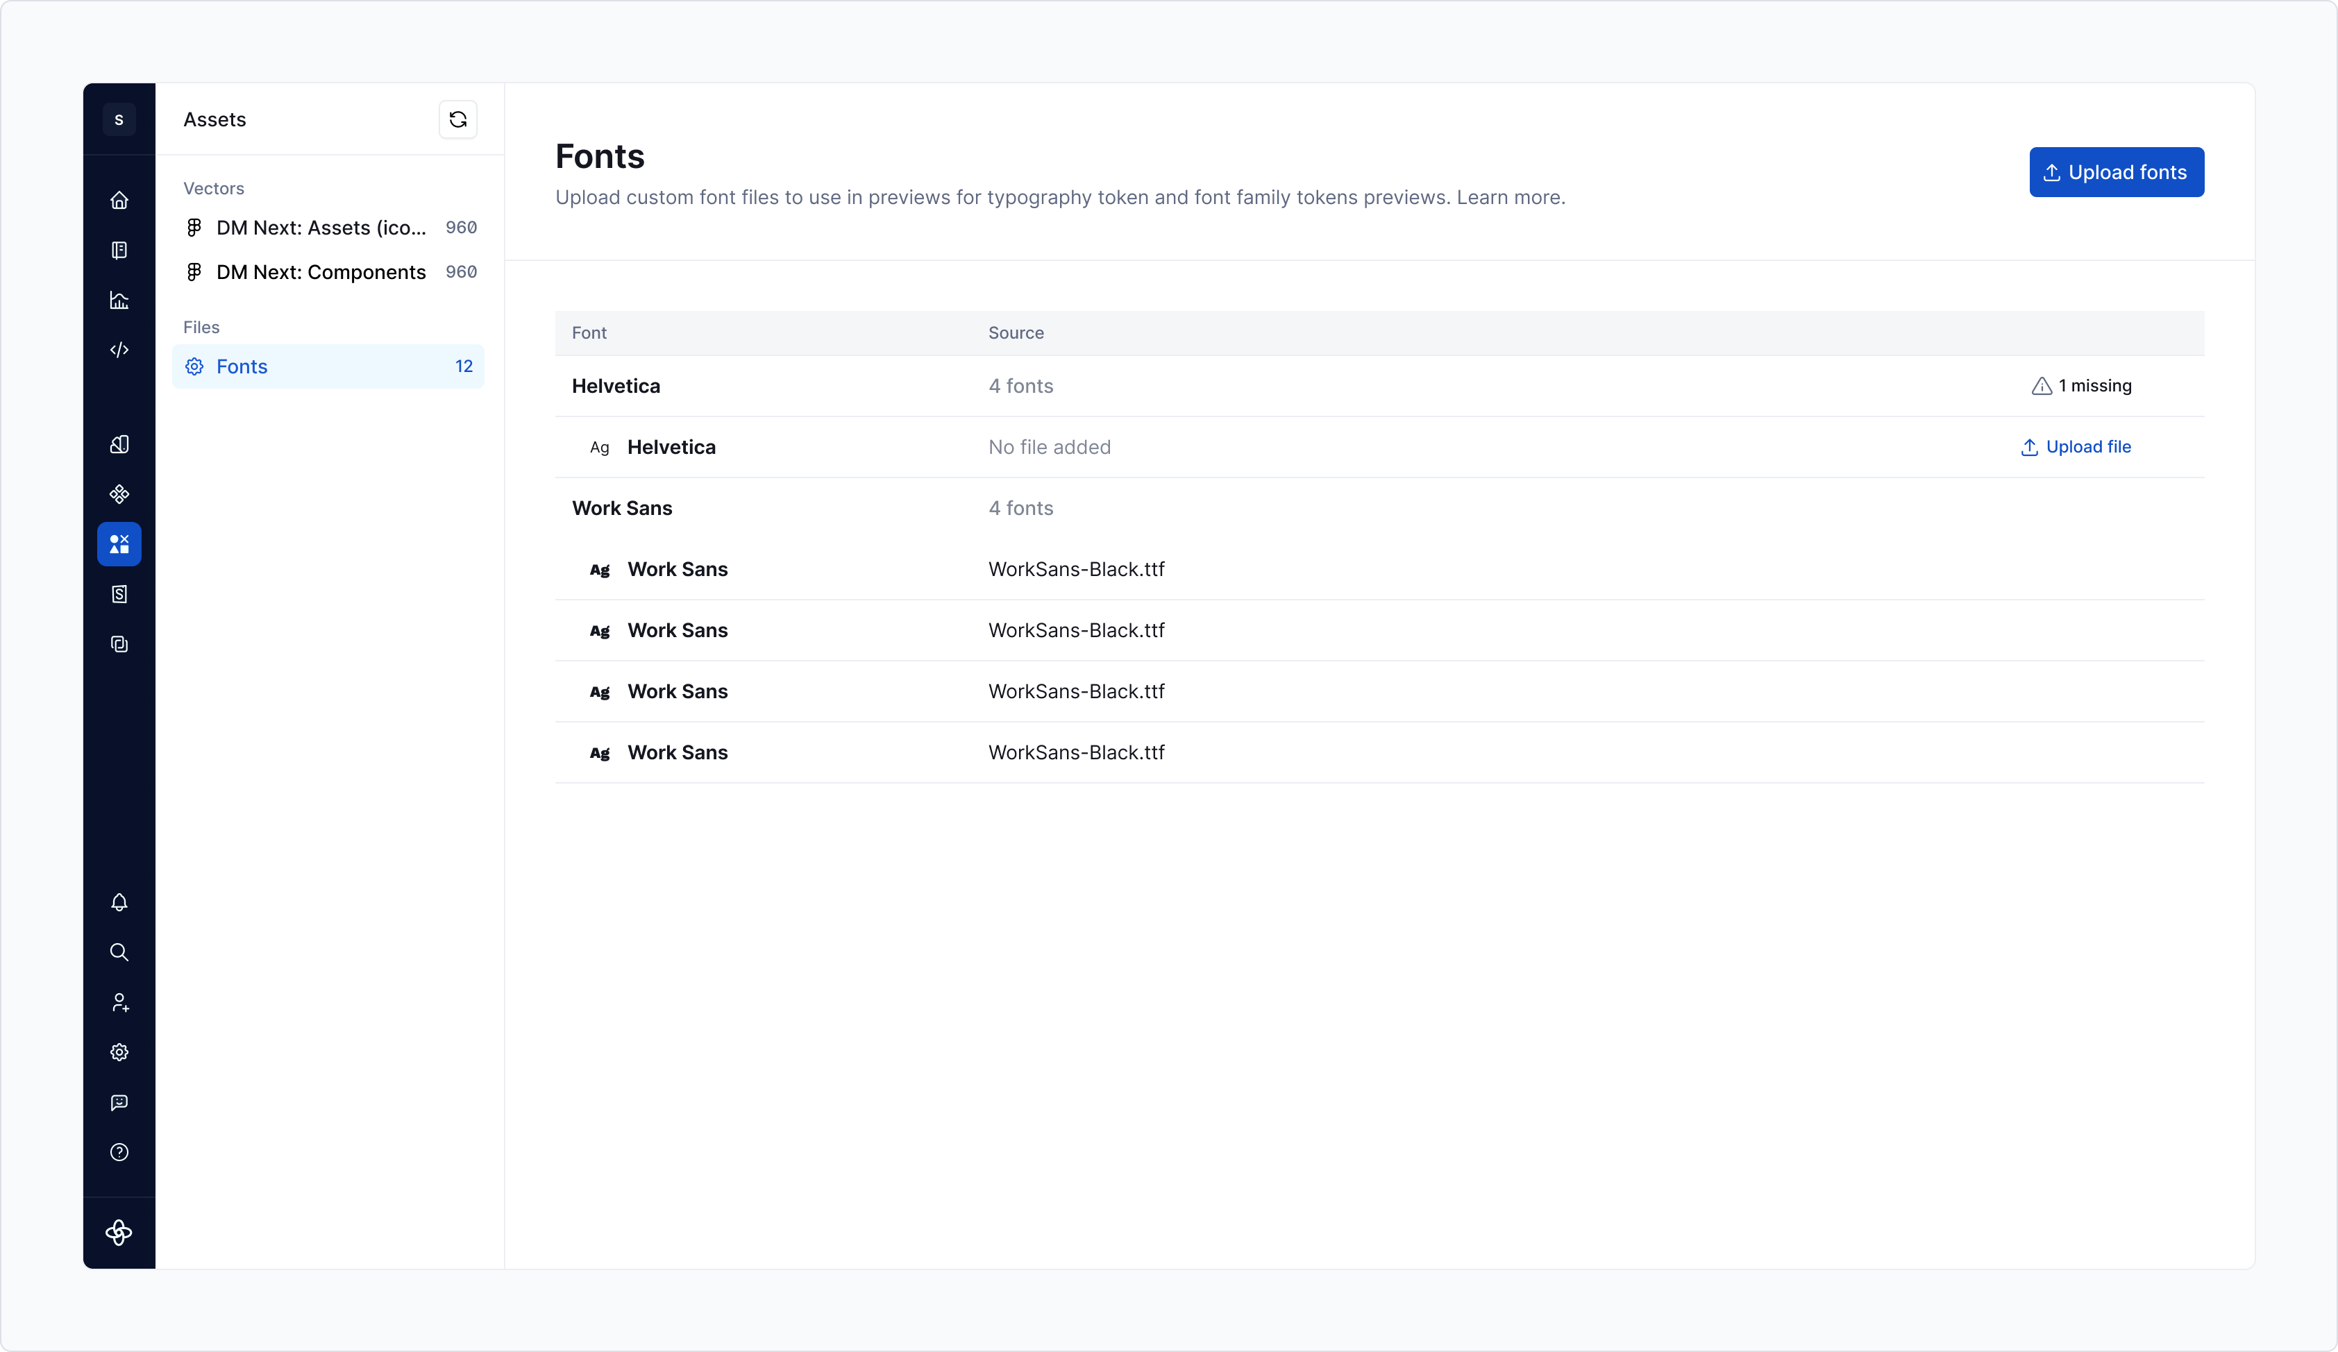
Task: Open the Tokens section
Action: point(119,494)
